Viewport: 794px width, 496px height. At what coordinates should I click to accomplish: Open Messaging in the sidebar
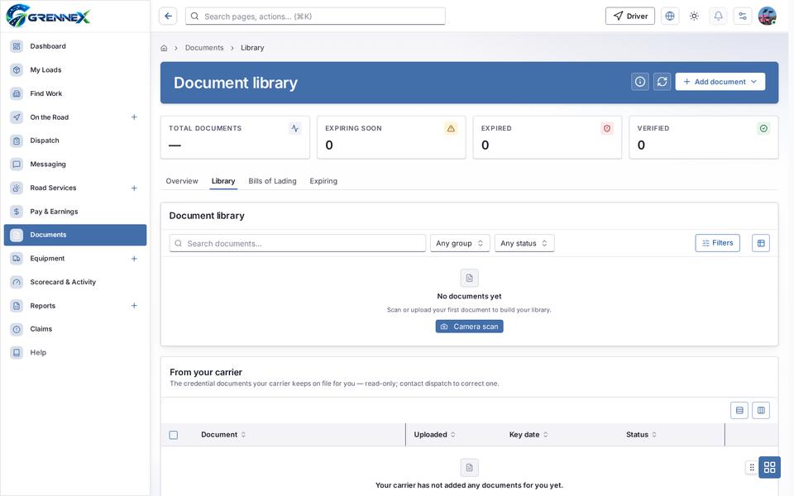[75, 164]
